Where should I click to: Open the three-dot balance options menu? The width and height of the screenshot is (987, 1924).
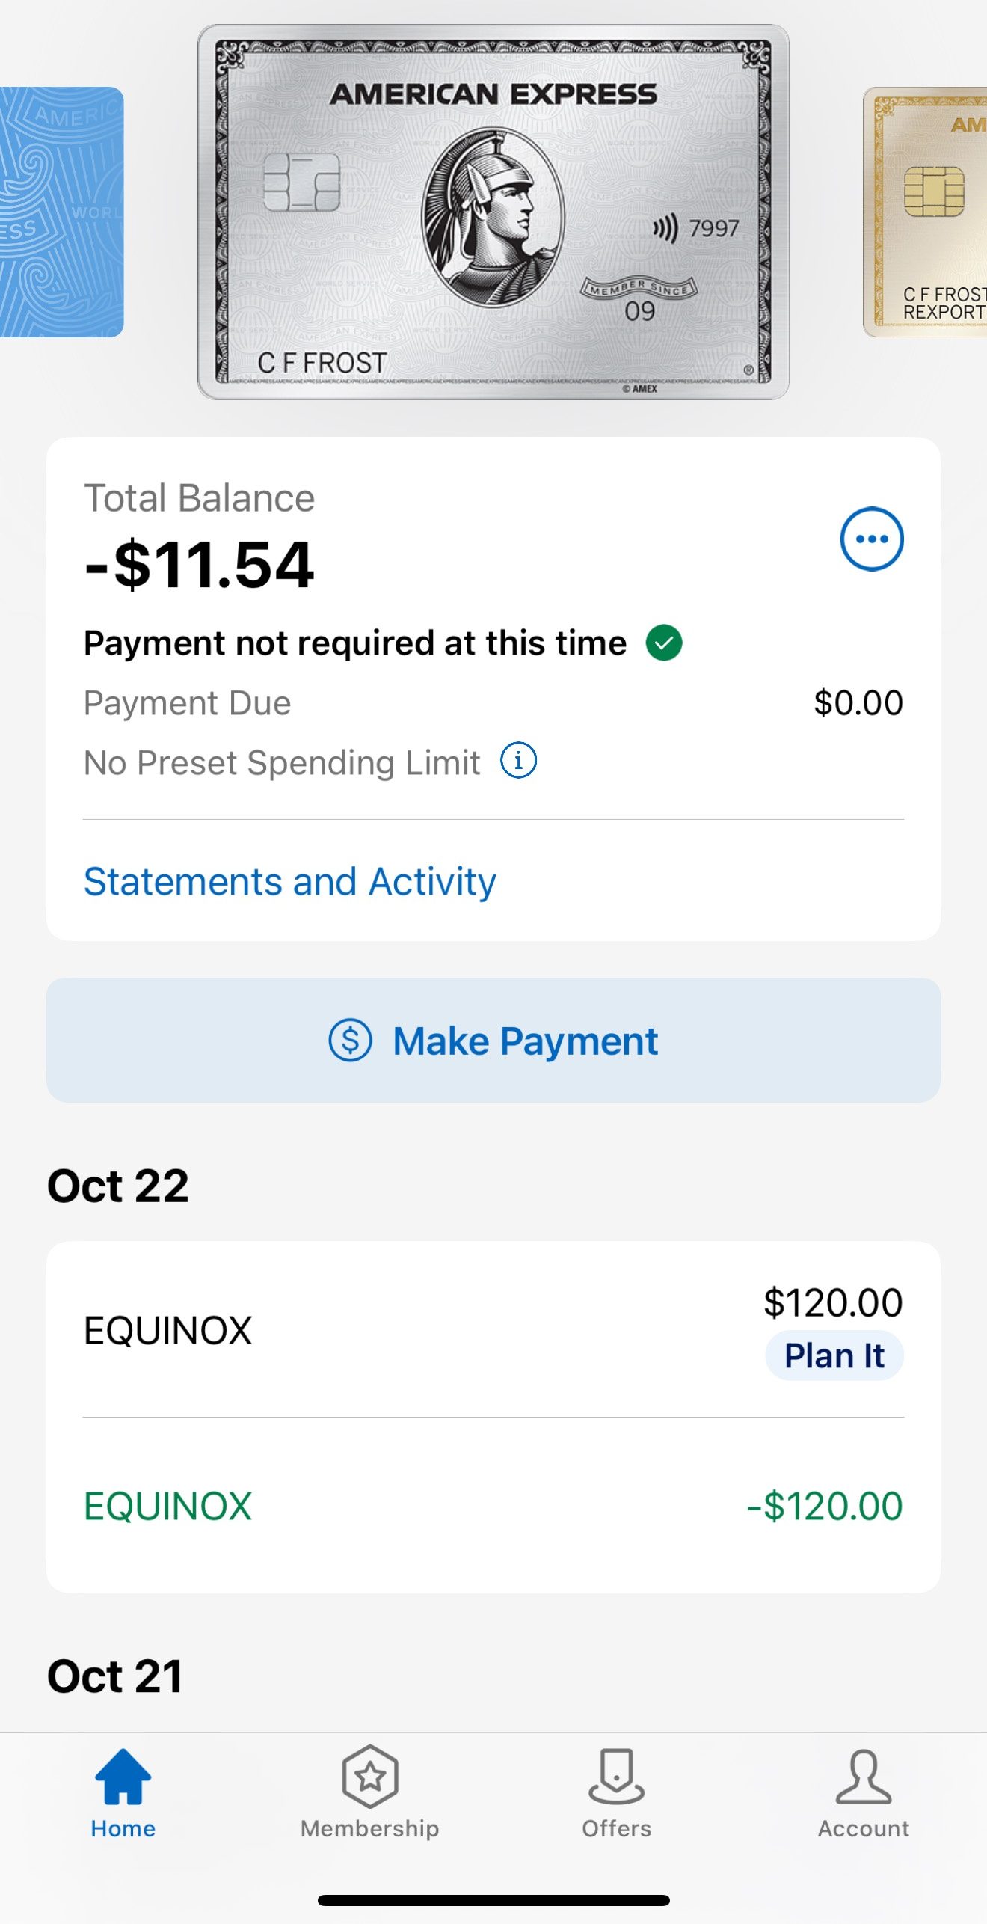coord(871,539)
